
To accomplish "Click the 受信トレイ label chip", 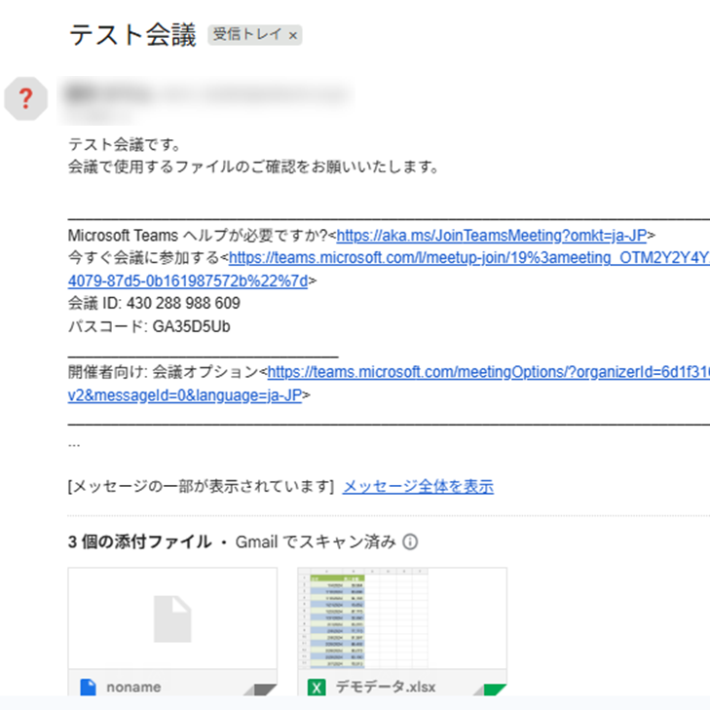I will click(x=255, y=35).
